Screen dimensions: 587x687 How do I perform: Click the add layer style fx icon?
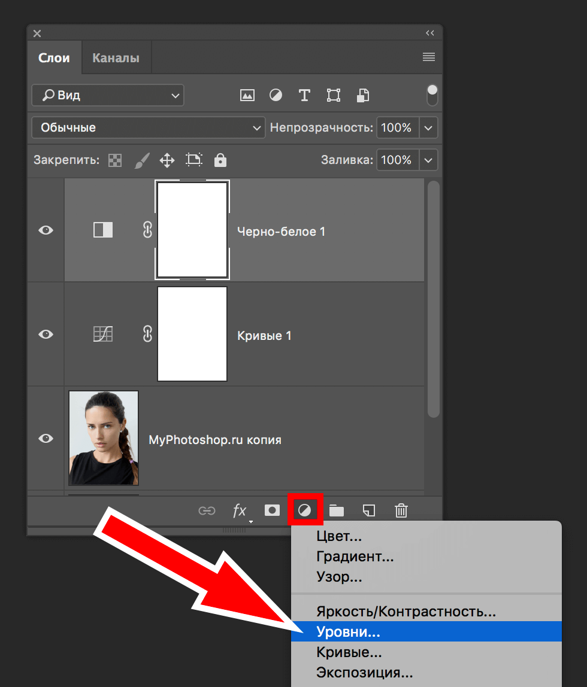coord(240,510)
